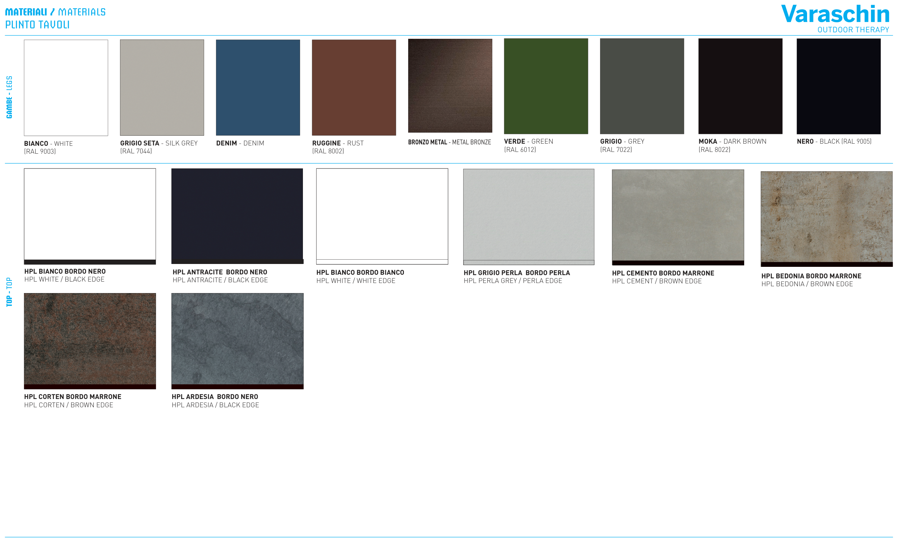Select the Grigio grey RAL 7022 swatch
The width and height of the screenshot is (898, 552).
[x=642, y=86]
